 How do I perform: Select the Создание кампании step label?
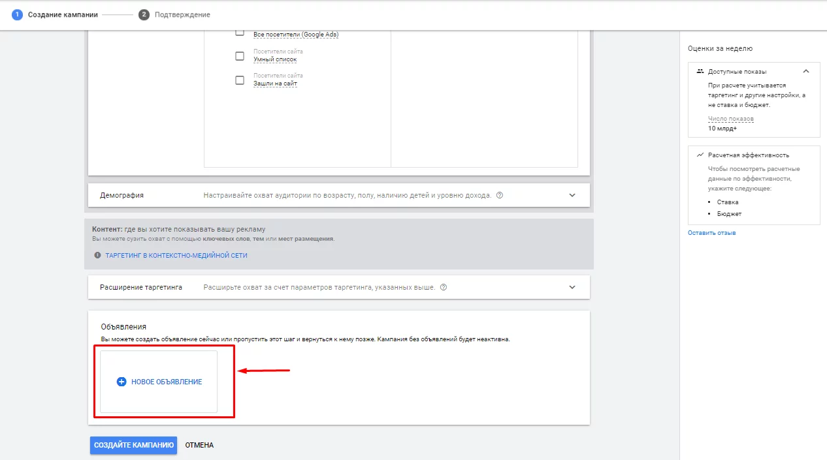coord(63,14)
